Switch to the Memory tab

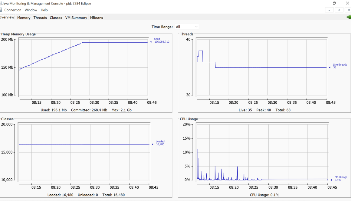point(24,18)
